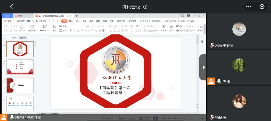Open the 节 section dropdown
The image size is (271, 121).
pyautogui.click(x=63, y=31)
